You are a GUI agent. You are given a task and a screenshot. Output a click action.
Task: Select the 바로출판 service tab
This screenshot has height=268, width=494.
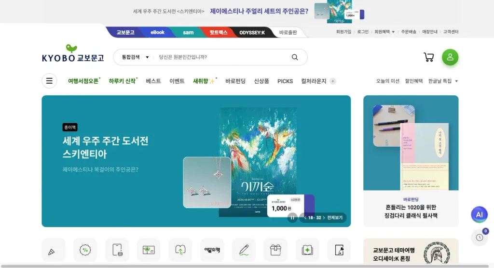point(288,32)
